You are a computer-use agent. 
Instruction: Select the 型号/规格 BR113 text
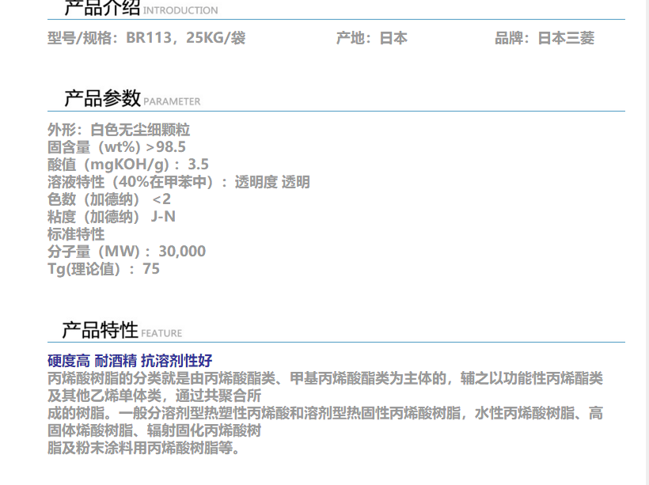click(146, 38)
